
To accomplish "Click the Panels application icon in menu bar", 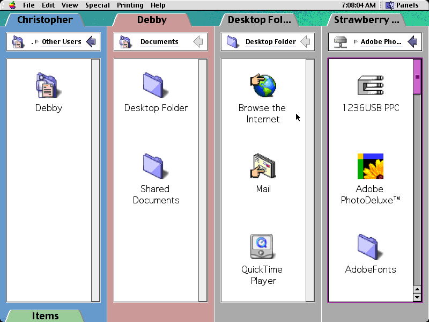I will point(390,5).
